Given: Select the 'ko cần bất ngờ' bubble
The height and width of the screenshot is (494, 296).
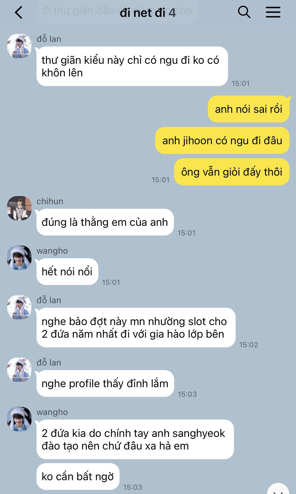Looking at the screenshot, I should (78, 477).
